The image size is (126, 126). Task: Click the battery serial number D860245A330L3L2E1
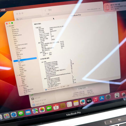click(57, 27)
